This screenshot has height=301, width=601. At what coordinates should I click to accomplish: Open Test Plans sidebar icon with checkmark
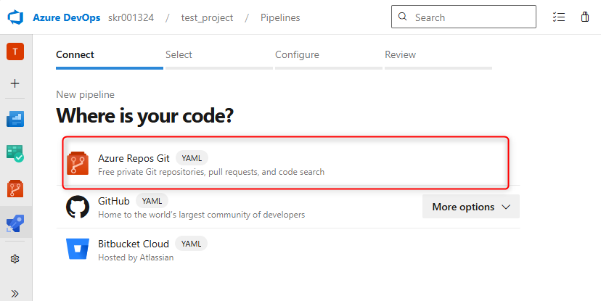click(15, 153)
